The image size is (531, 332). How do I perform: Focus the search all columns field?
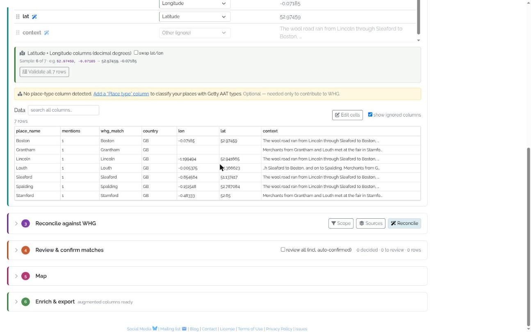tap(64, 110)
